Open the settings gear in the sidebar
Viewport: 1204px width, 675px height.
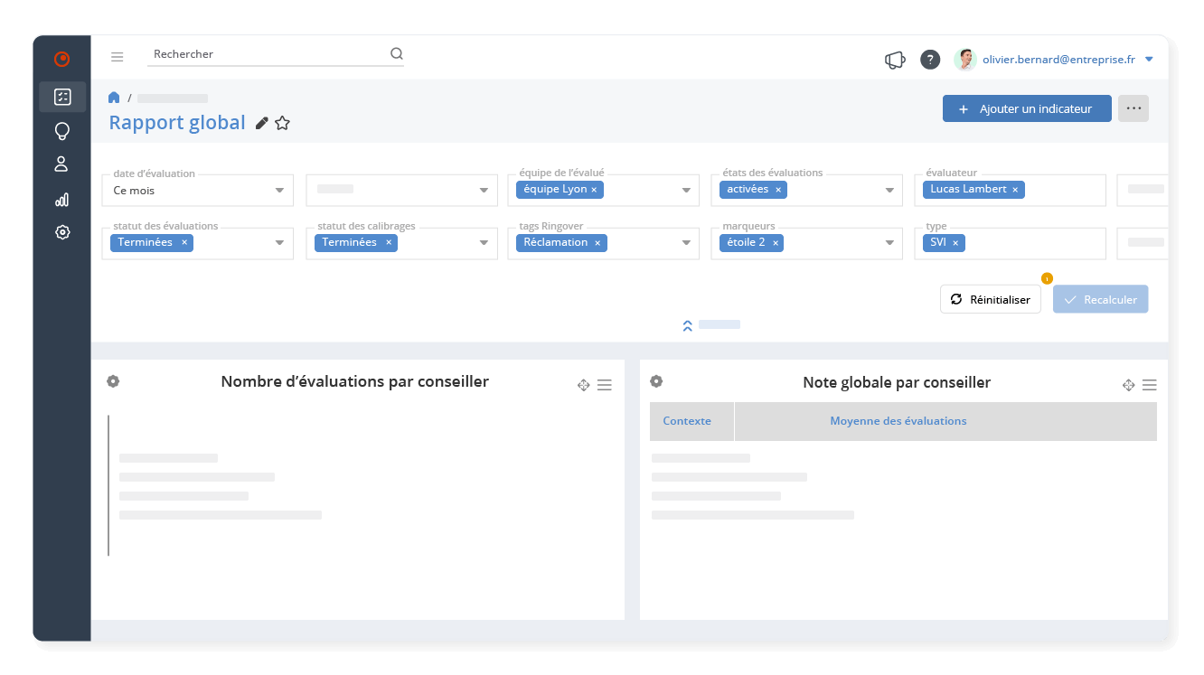[x=61, y=232]
